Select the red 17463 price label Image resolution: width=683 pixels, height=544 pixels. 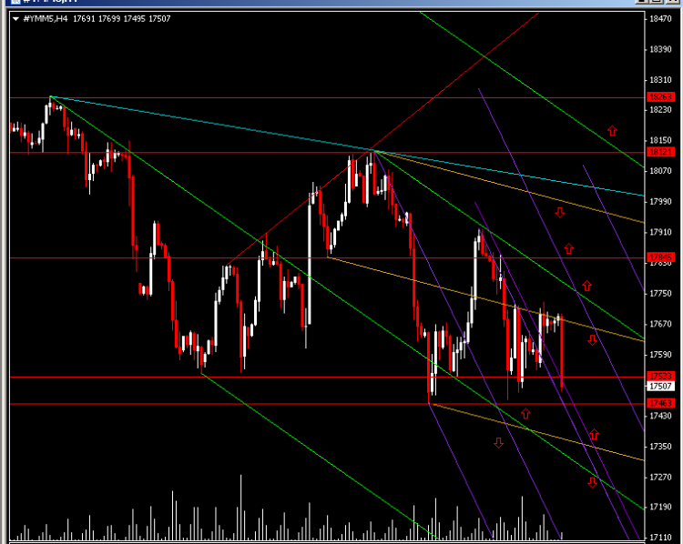(661, 403)
